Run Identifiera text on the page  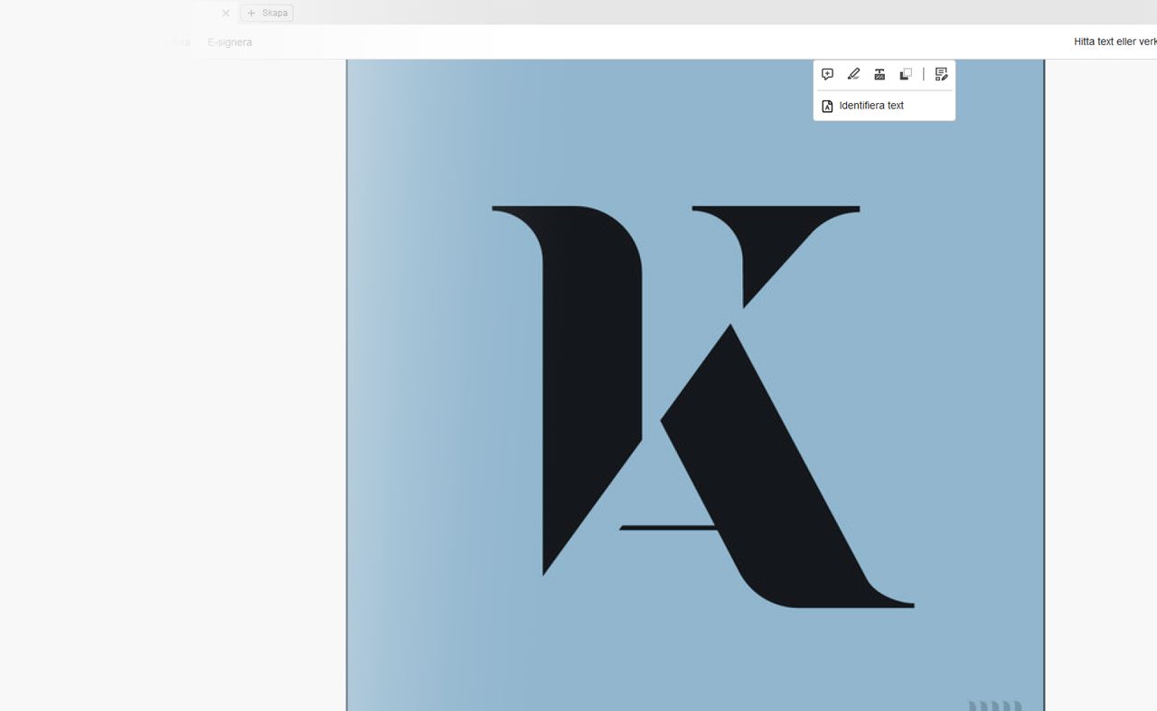(x=884, y=106)
